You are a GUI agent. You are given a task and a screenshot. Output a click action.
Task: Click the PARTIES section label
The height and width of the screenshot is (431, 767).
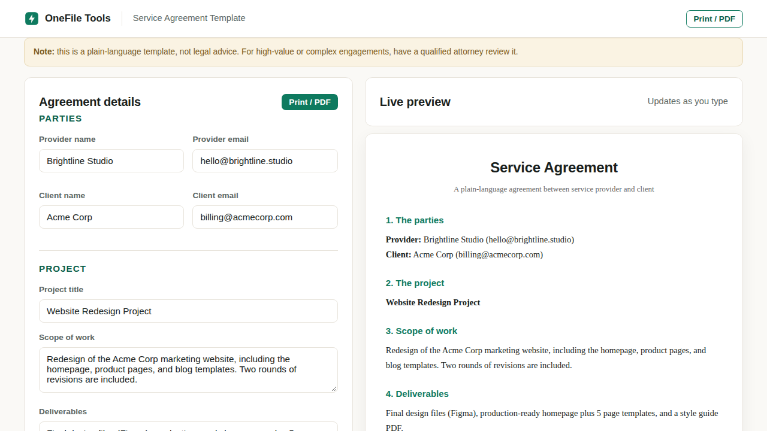pyautogui.click(x=61, y=119)
